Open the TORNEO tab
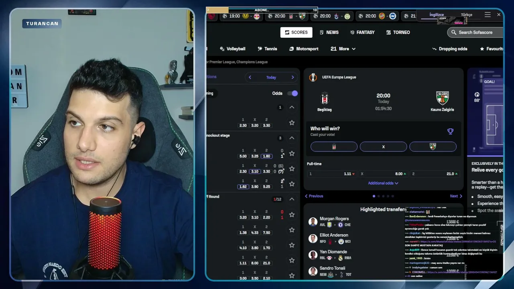514x289 pixels. click(x=398, y=33)
